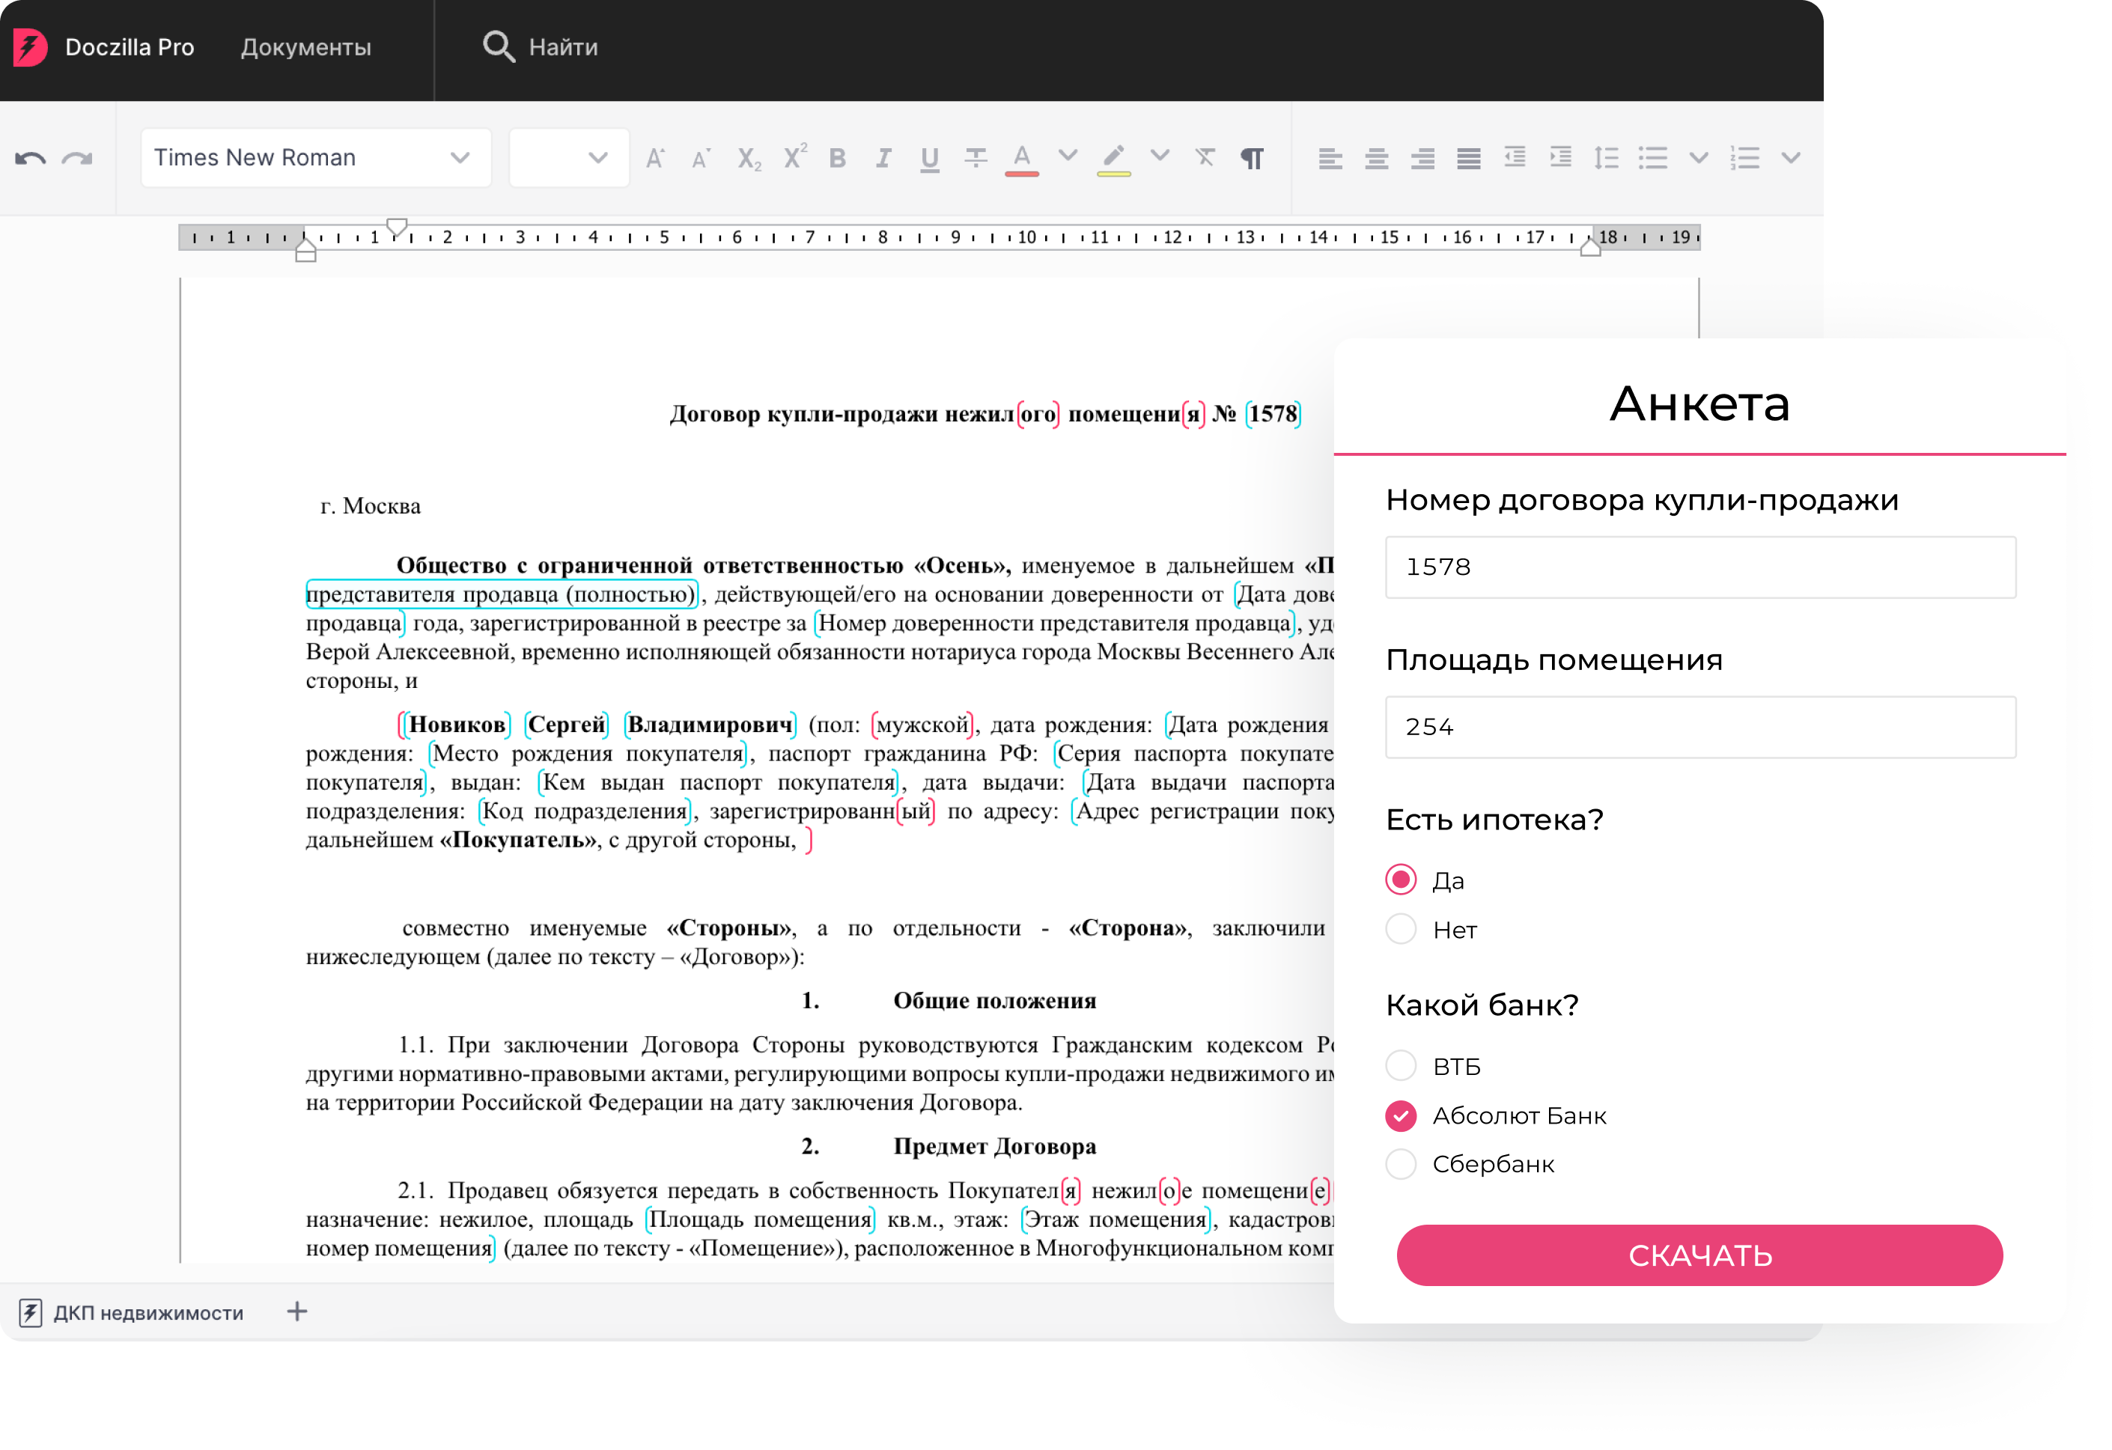The image size is (2112, 1450).
Task: Select 'Нет' for mortgage question
Action: (x=1401, y=930)
